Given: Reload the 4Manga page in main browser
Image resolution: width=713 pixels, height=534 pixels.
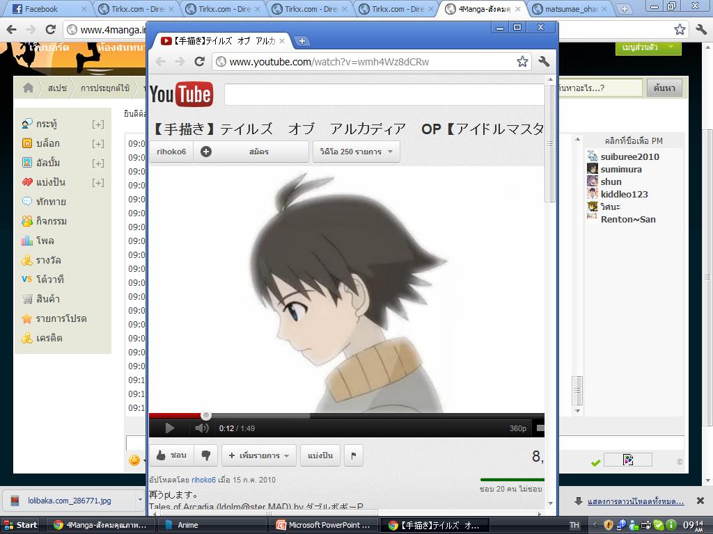Looking at the screenshot, I should pos(50,29).
